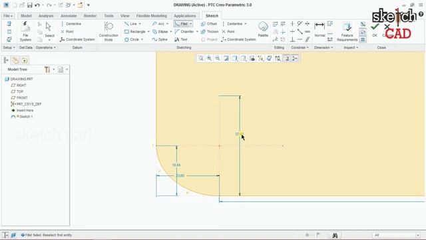Select the Arc sketch tool
This screenshot has width=426, height=240.
pos(158,24)
